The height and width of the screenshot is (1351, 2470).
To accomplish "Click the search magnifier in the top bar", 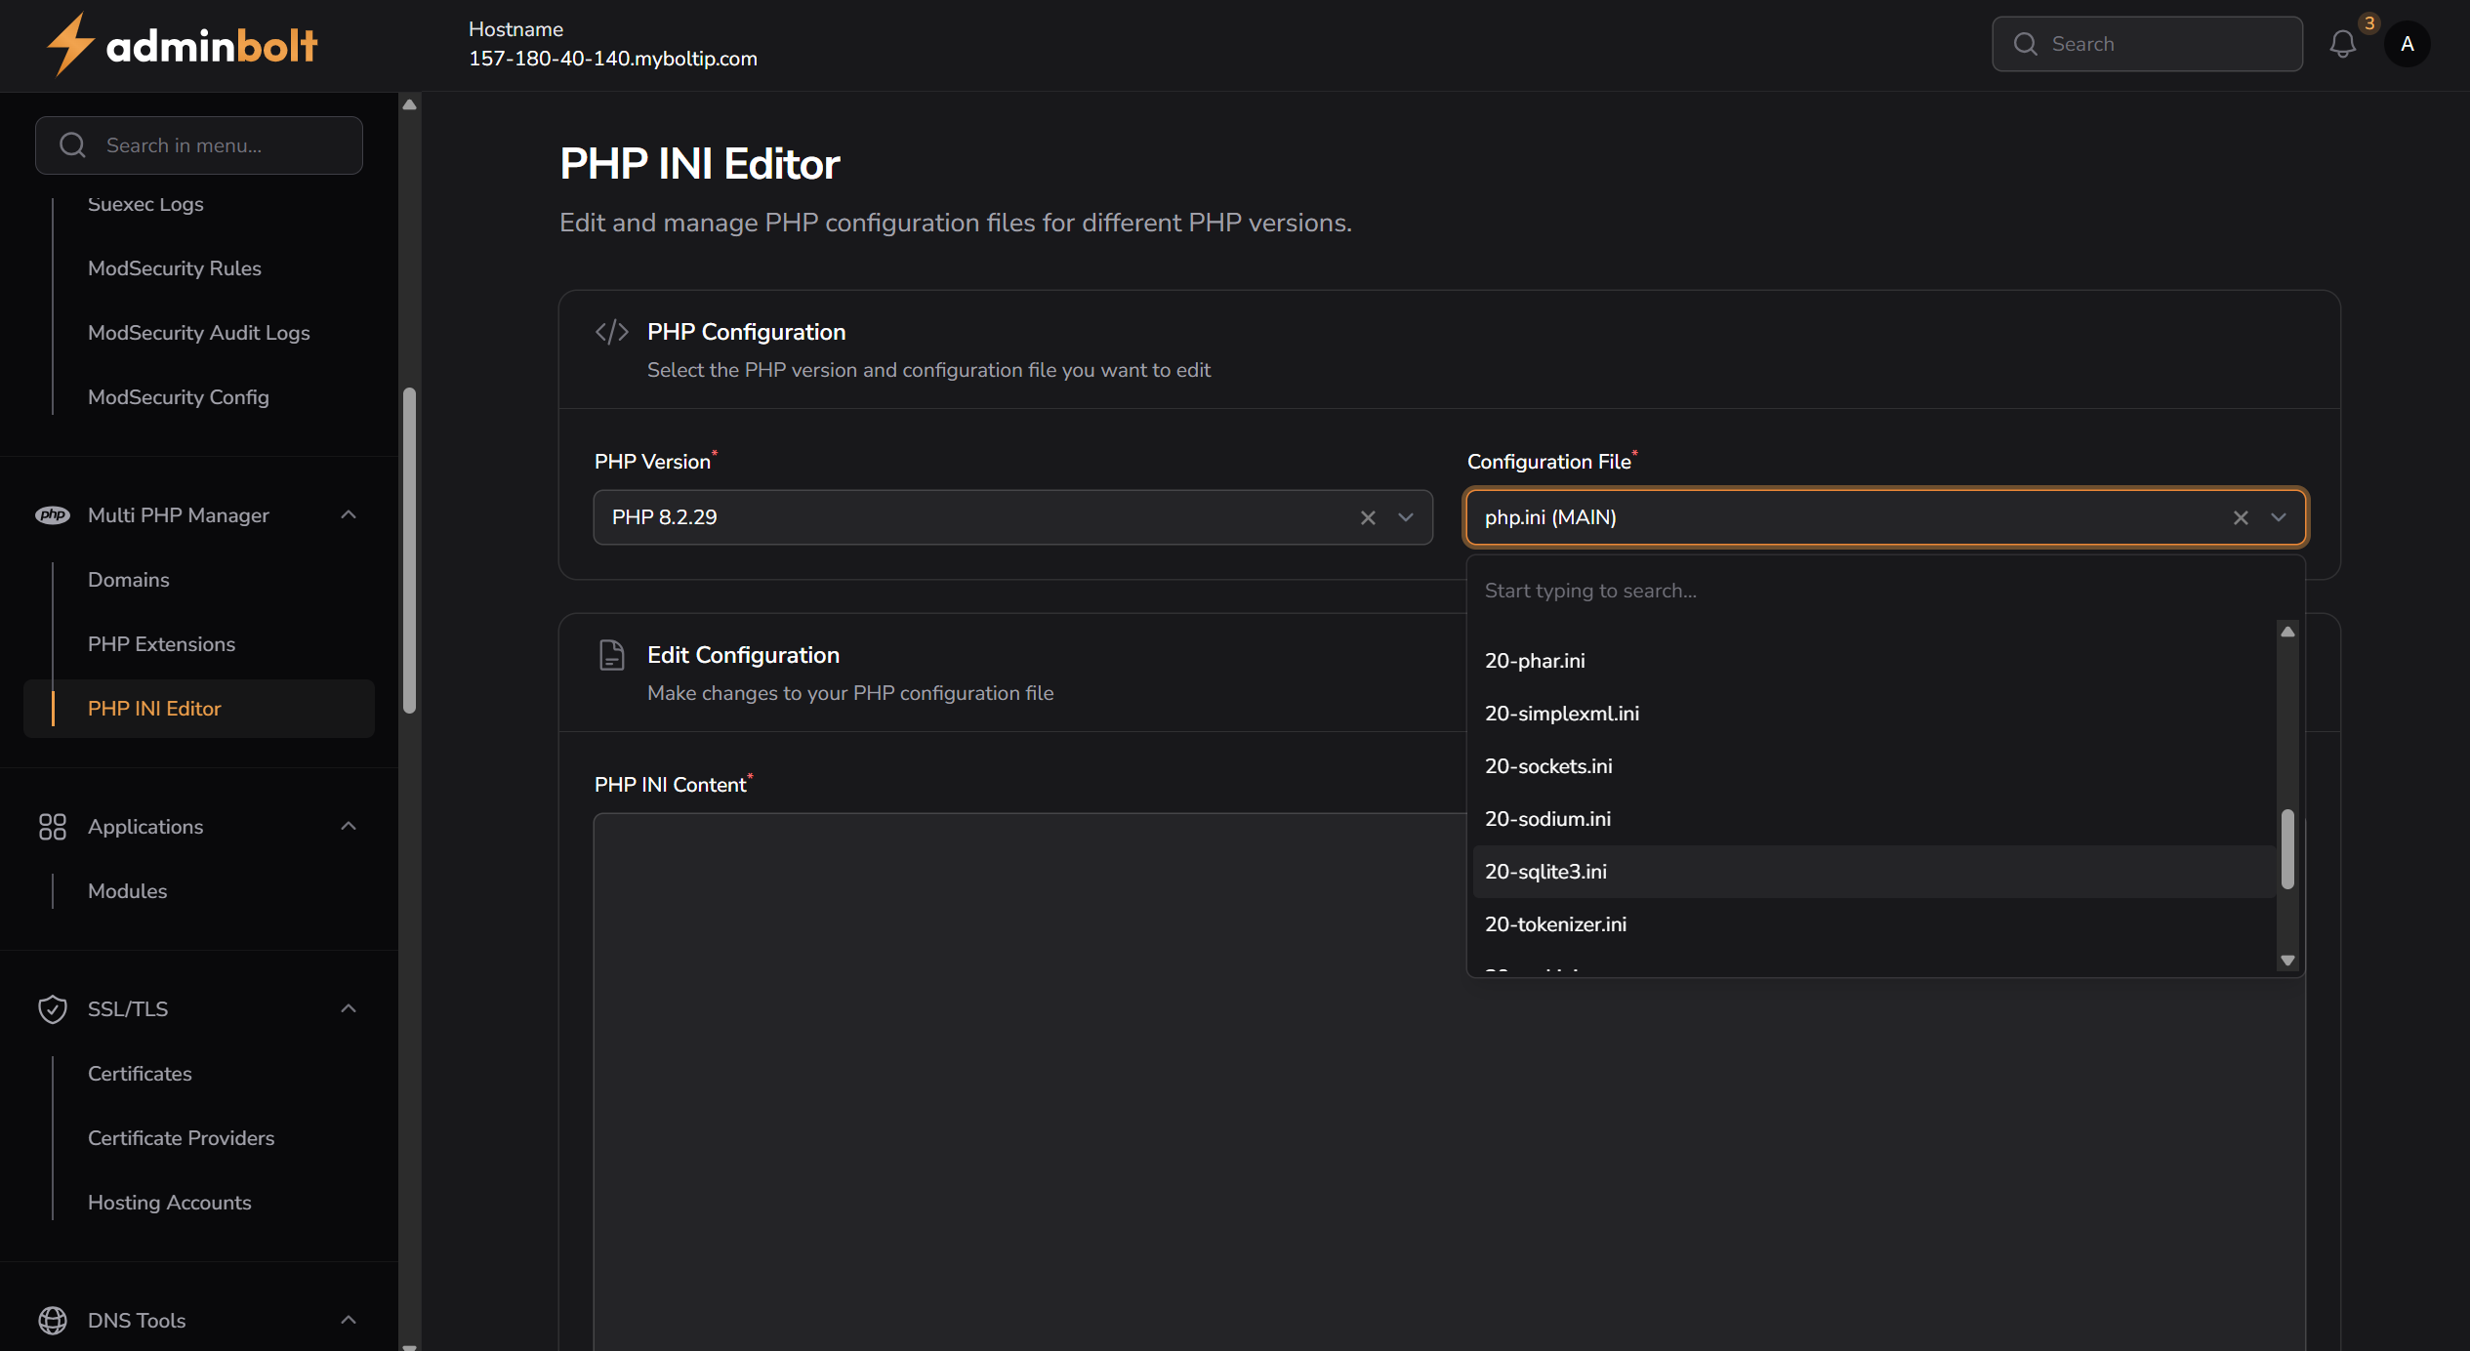I will pos(2027,44).
